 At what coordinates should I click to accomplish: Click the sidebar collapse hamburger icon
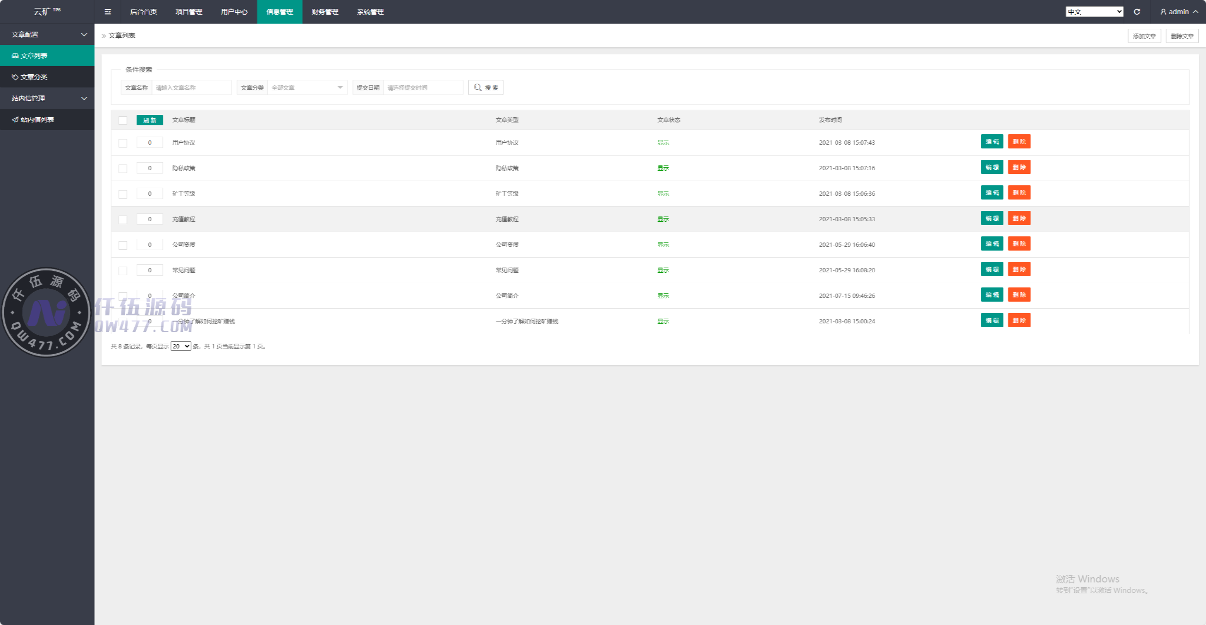pyautogui.click(x=108, y=12)
